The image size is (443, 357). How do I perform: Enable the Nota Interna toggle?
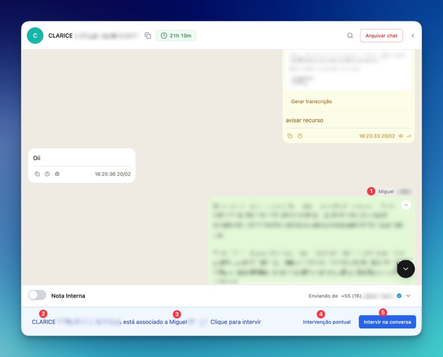pos(37,295)
